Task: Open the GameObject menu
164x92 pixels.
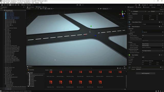Action: tap(13, 3)
